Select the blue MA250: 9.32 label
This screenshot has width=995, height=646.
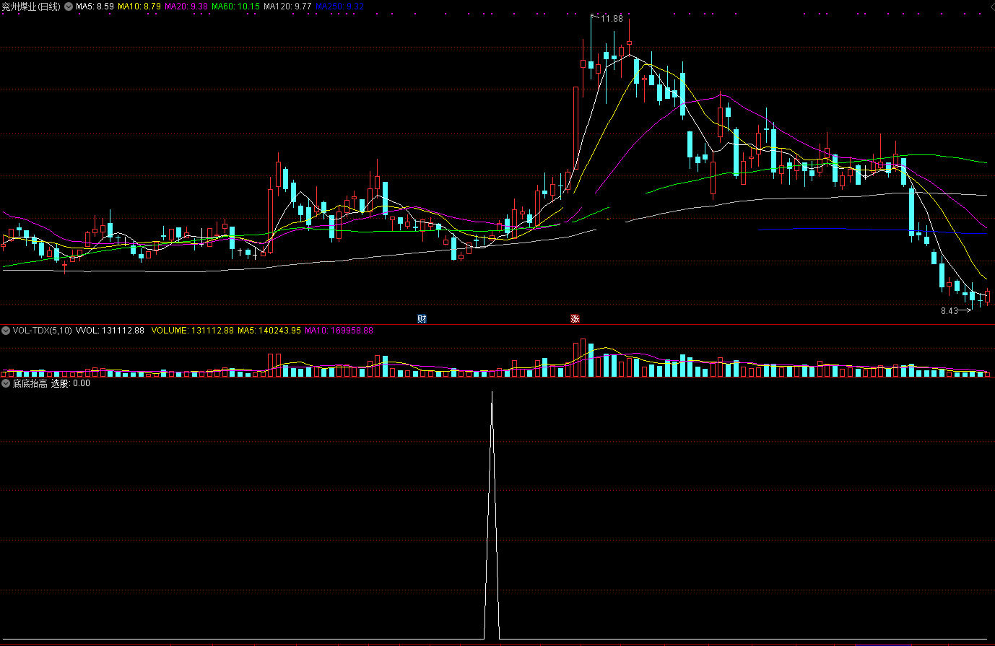click(x=339, y=6)
